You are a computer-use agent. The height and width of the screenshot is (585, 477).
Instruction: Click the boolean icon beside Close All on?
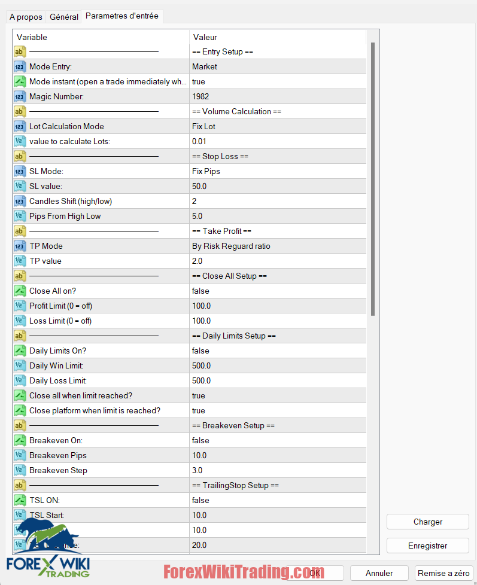pos(20,291)
